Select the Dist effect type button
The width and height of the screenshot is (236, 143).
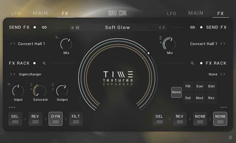(x=211, y=86)
